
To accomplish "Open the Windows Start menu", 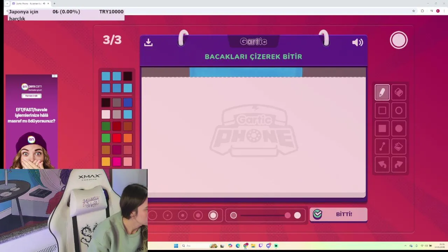I will coord(176,246).
